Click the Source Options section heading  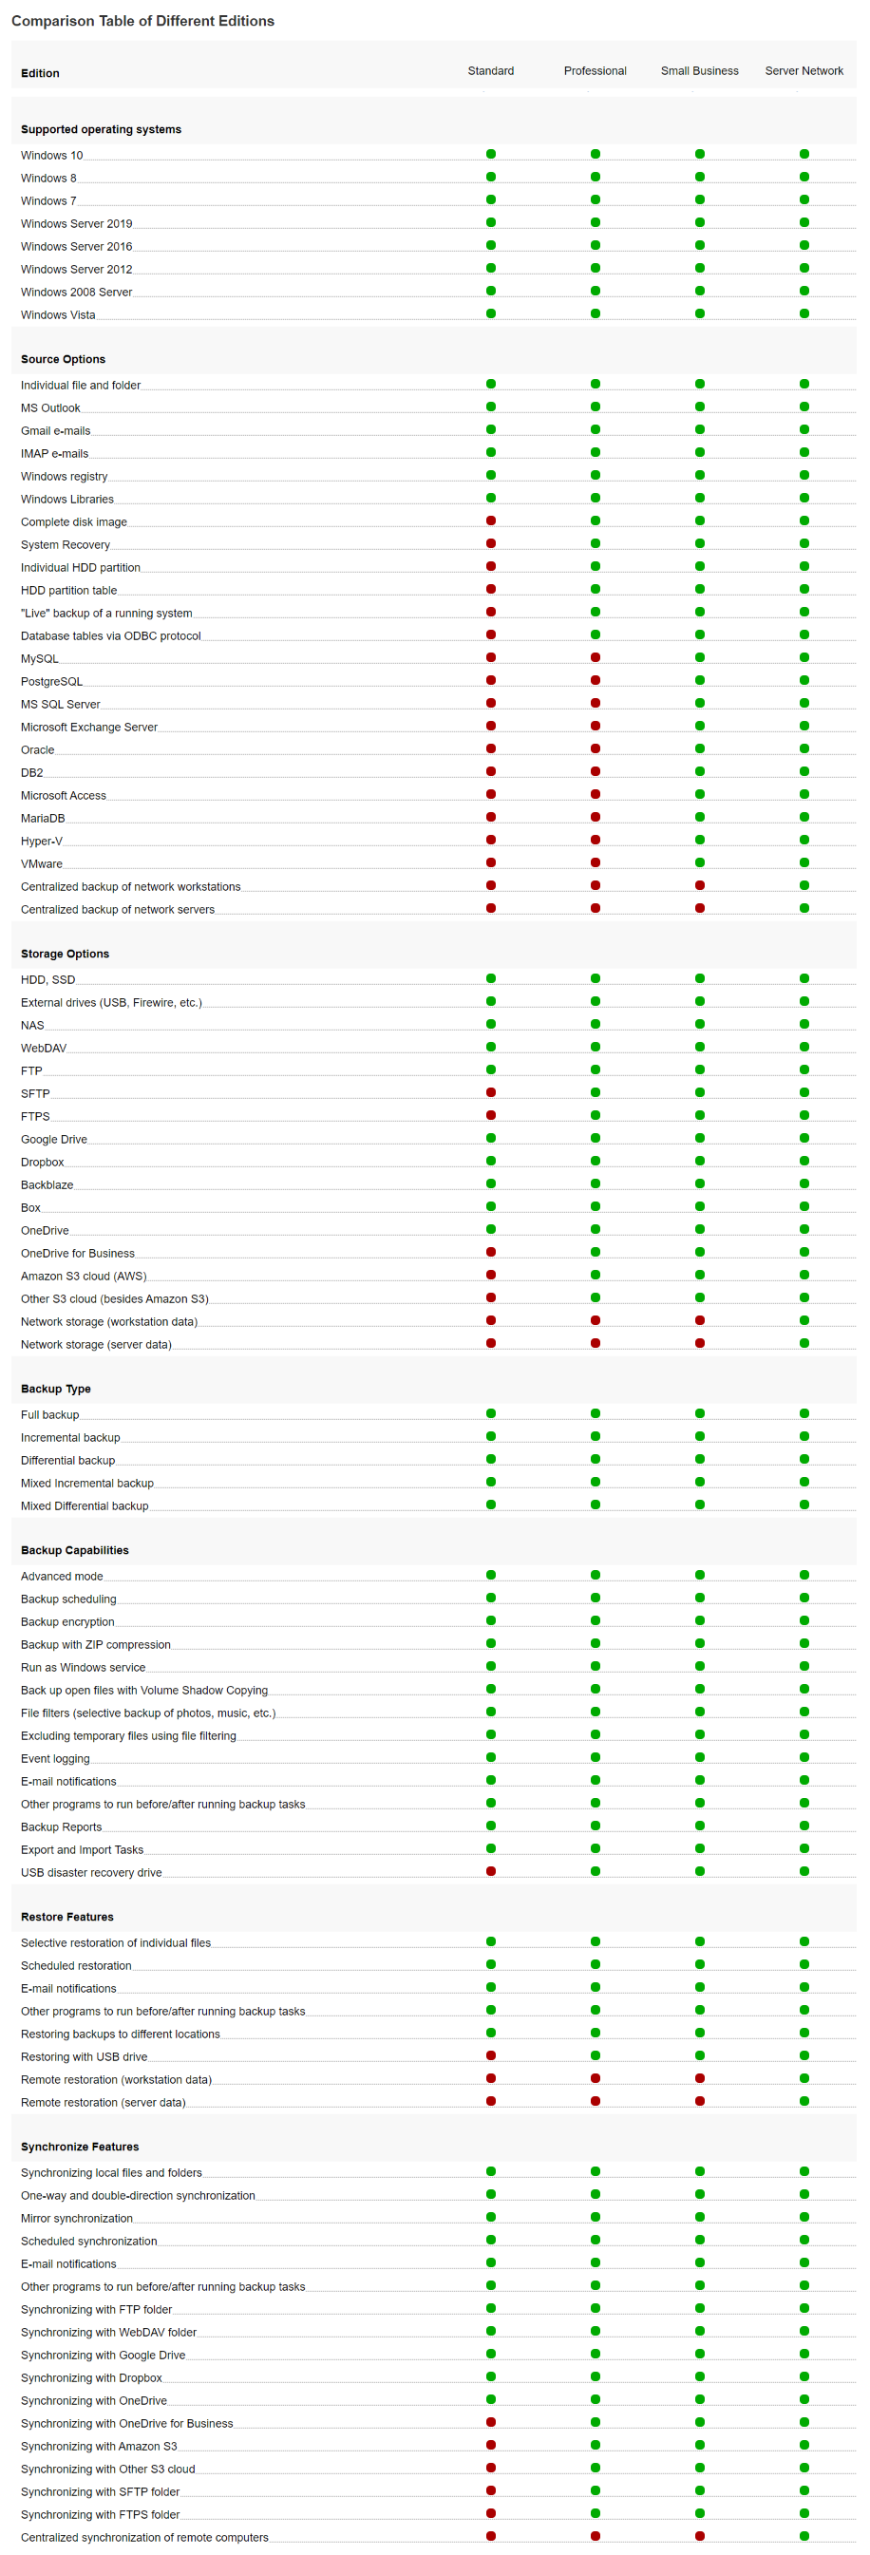[64, 359]
